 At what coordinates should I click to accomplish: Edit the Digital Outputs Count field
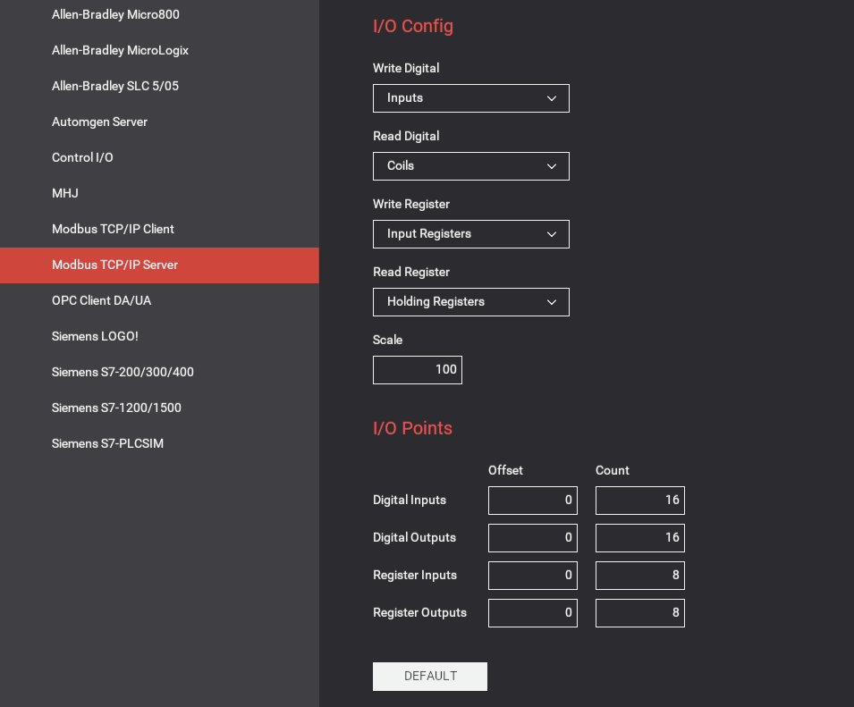640,538
